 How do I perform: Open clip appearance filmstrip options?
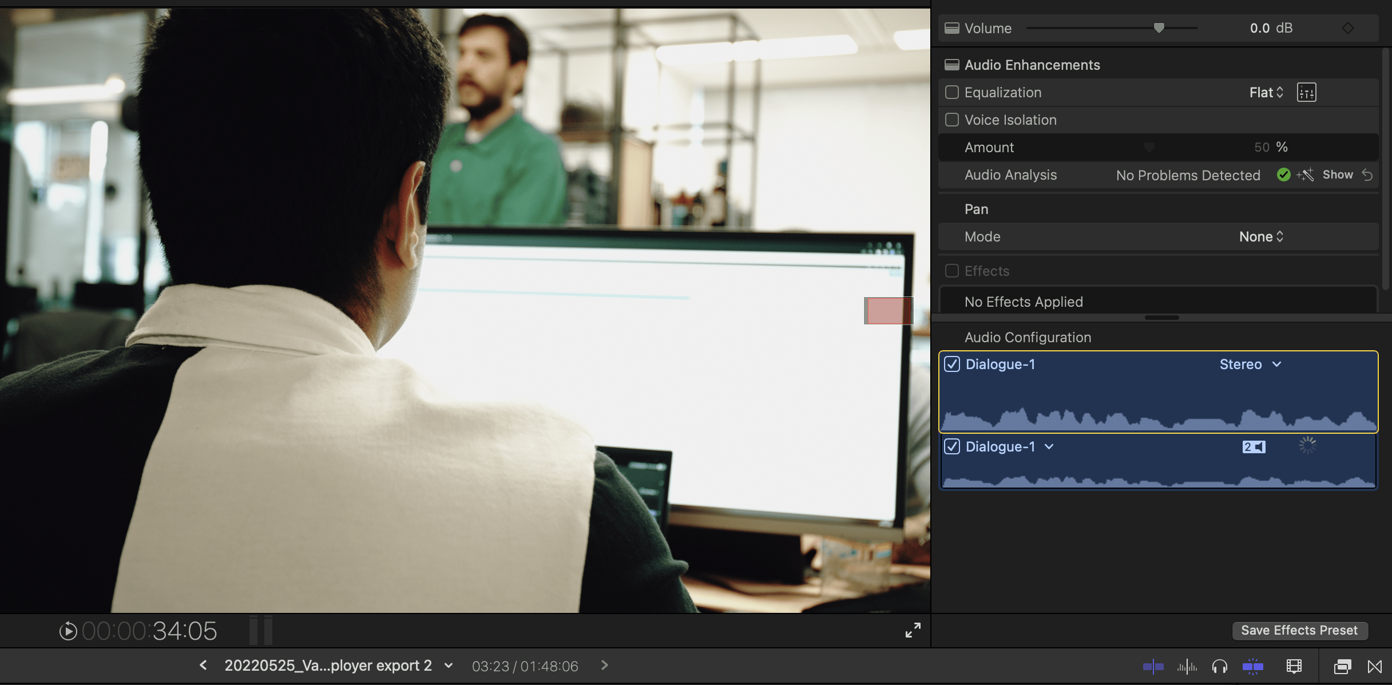(x=1294, y=666)
